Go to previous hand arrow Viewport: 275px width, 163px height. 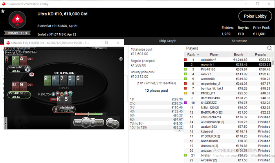pyautogui.click(x=110, y=122)
